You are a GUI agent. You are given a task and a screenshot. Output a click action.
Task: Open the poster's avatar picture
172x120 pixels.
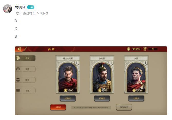[7, 9]
